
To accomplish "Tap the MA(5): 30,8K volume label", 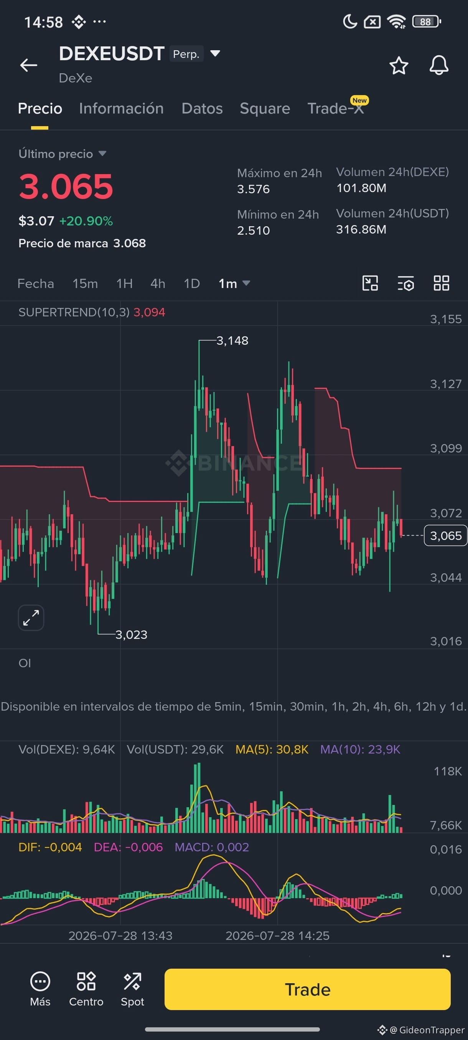I will click(x=272, y=749).
